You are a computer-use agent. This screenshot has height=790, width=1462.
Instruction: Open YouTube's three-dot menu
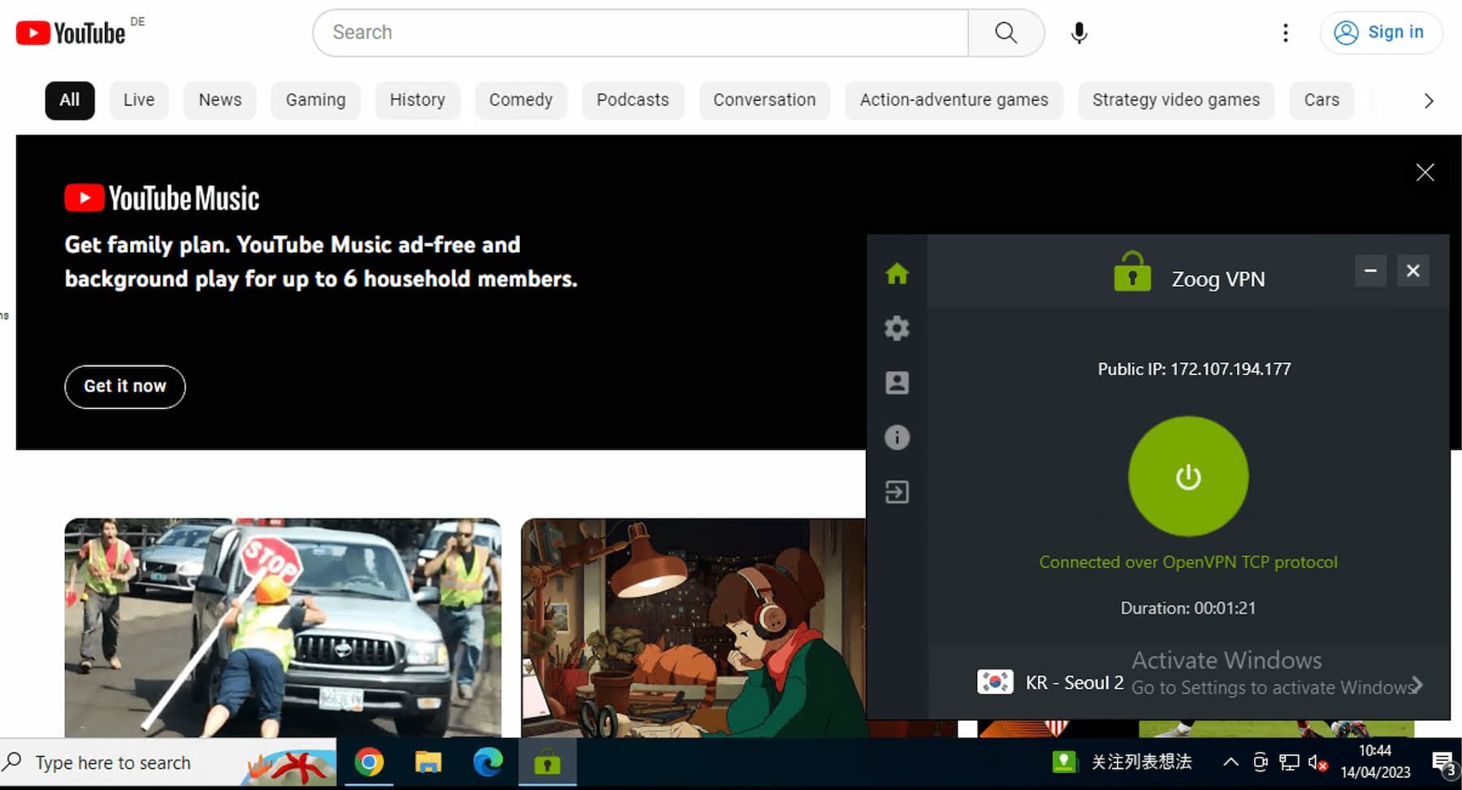pyautogui.click(x=1286, y=32)
